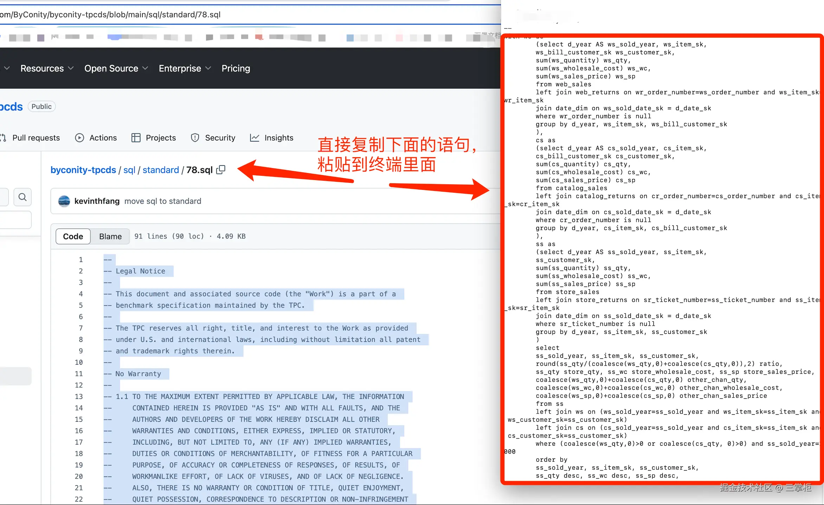Click the Security shield icon
This screenshot has height=505, width=824.
pos(195,138)
